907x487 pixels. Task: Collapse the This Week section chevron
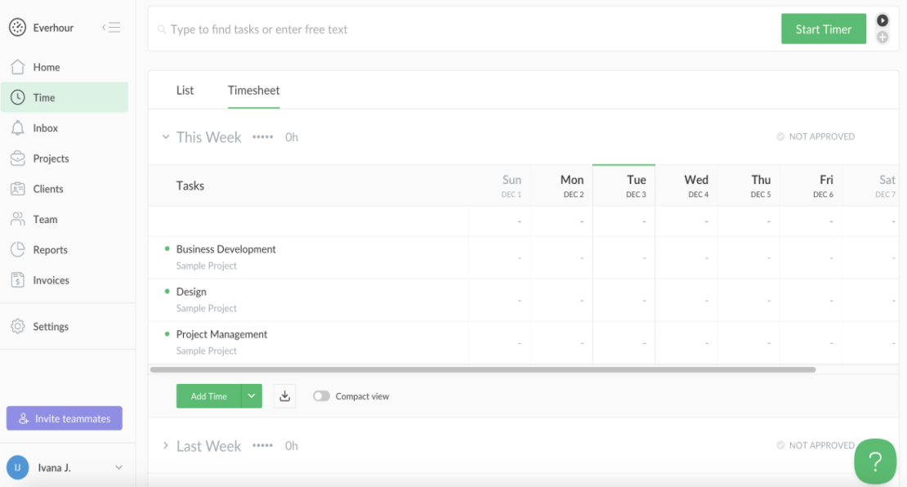[165, 137]
